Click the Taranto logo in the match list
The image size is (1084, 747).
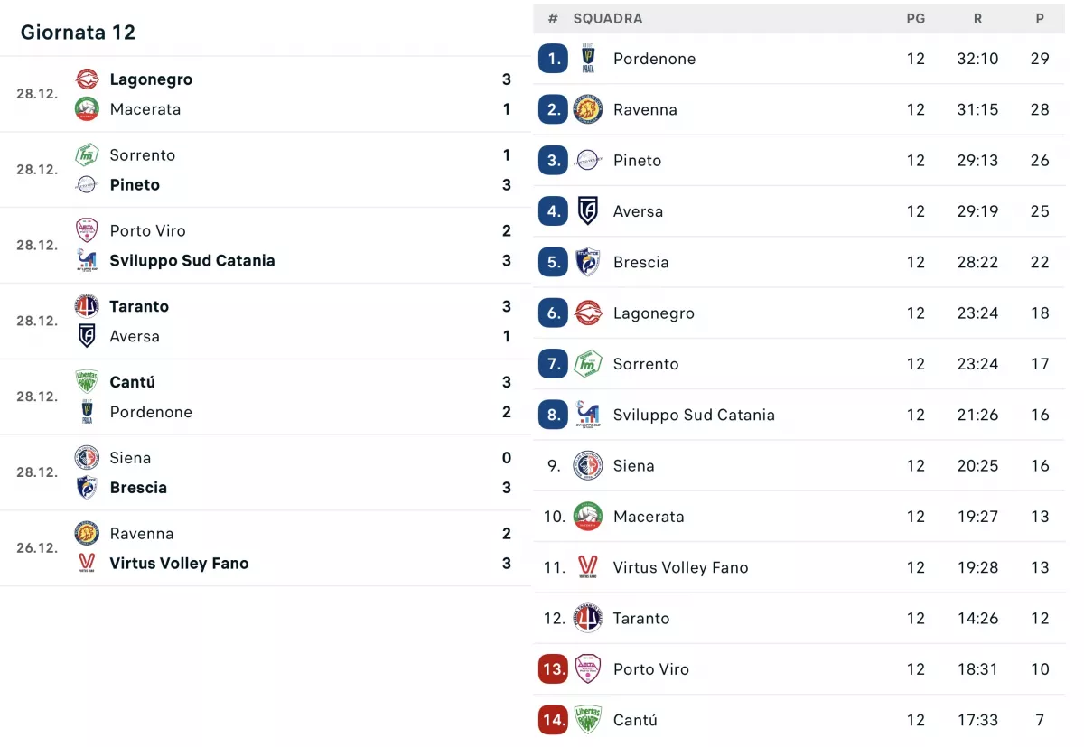(x=87, y=306)
